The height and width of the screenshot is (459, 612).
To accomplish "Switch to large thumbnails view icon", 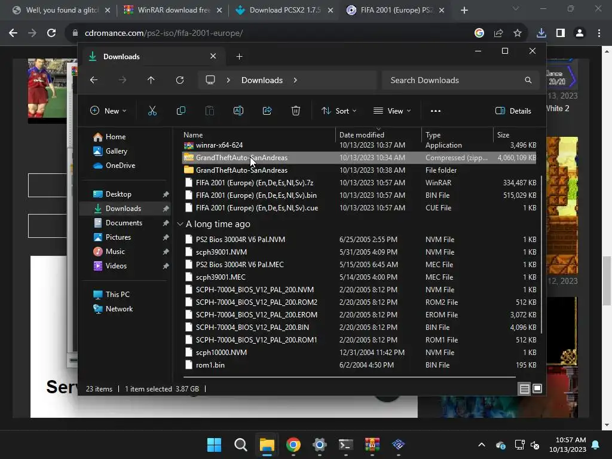I will 537,388.
